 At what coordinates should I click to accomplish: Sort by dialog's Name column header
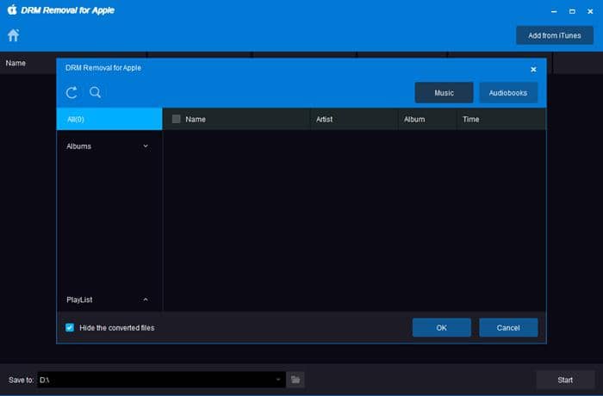point(236,119)
